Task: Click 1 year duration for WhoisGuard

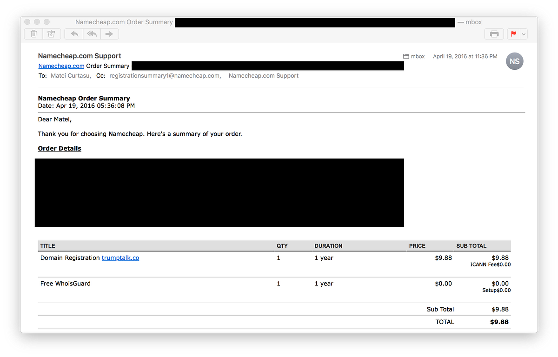Action: pyautogui.click(x=324, y=284)
